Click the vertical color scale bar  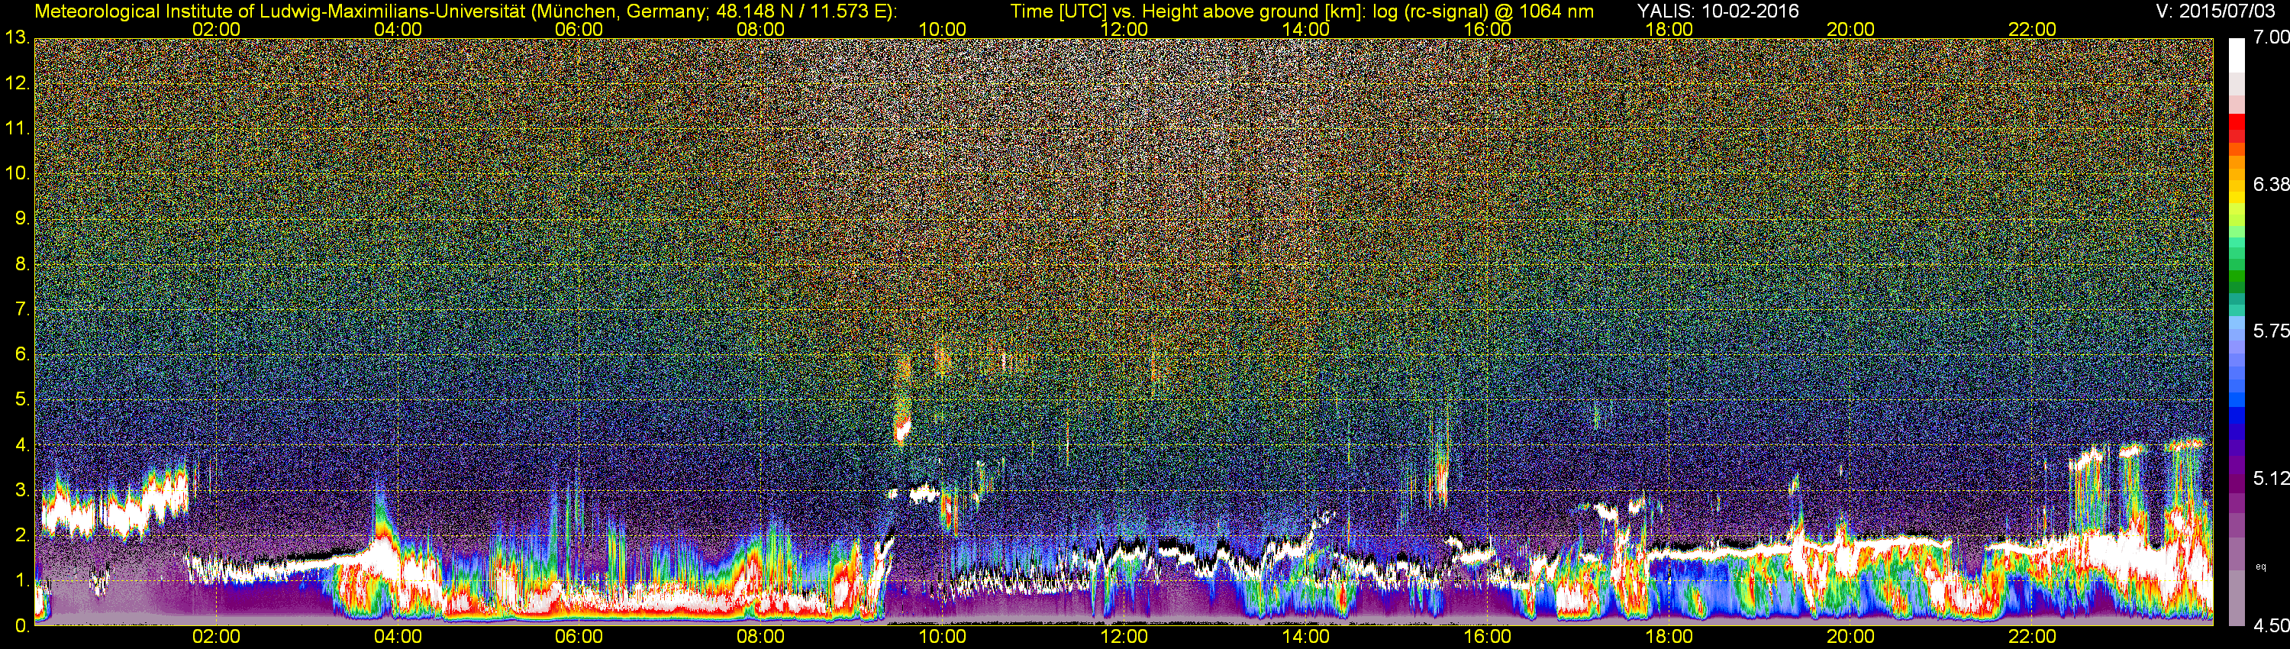tap(2237, 332)
